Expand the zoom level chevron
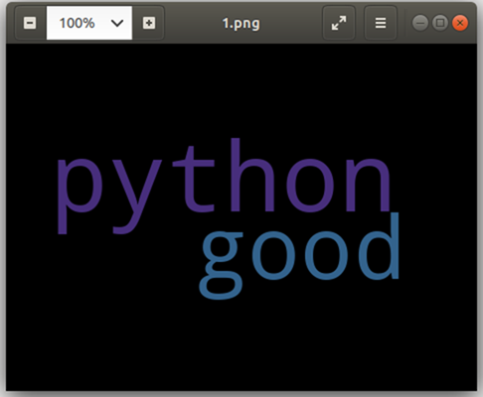Image resolution: width=483 pixels, height=397 pixels. 117,23
